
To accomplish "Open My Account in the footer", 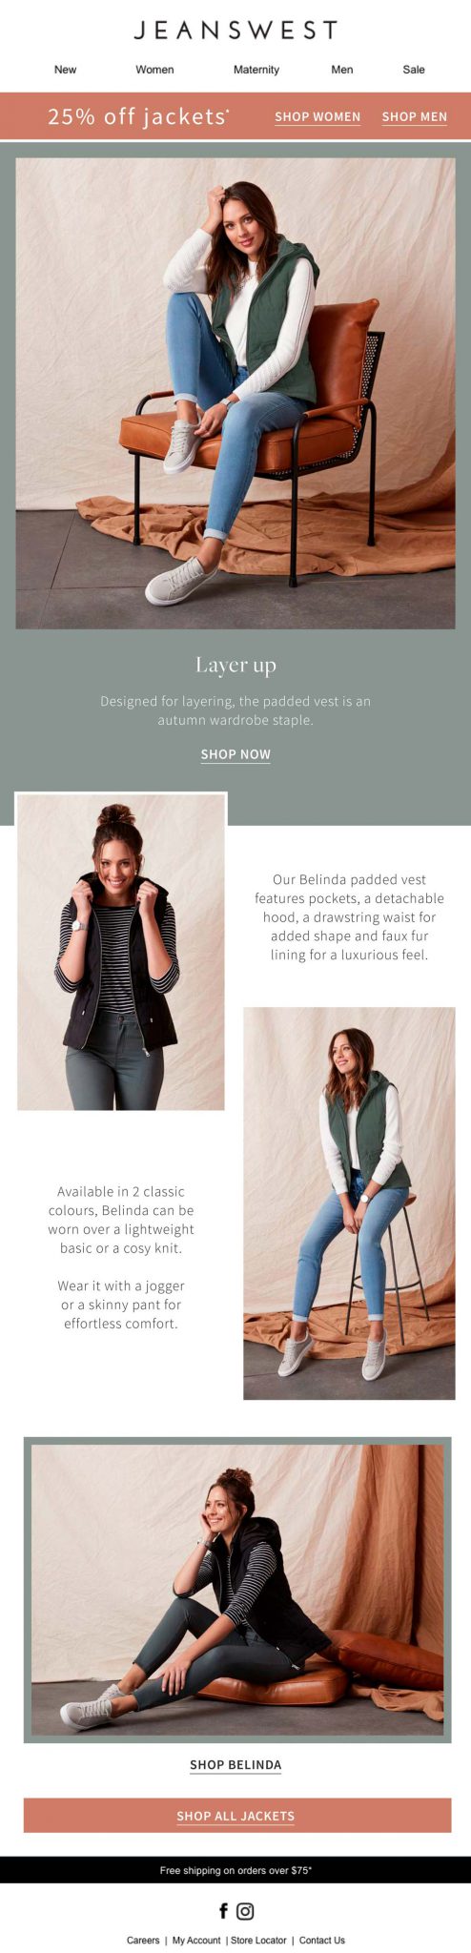I will pyautogui.click(x=196, y=1940).
